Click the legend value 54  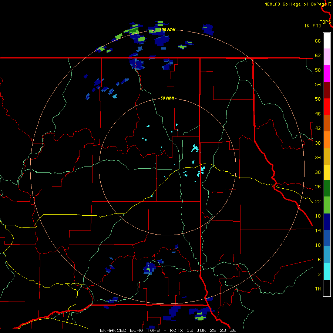[318, 84]
